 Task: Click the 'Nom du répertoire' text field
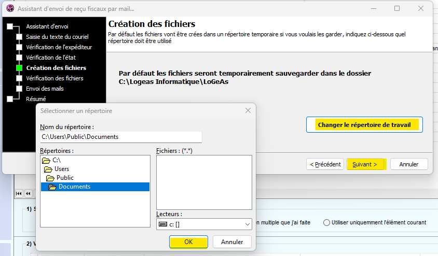(120, 137)
